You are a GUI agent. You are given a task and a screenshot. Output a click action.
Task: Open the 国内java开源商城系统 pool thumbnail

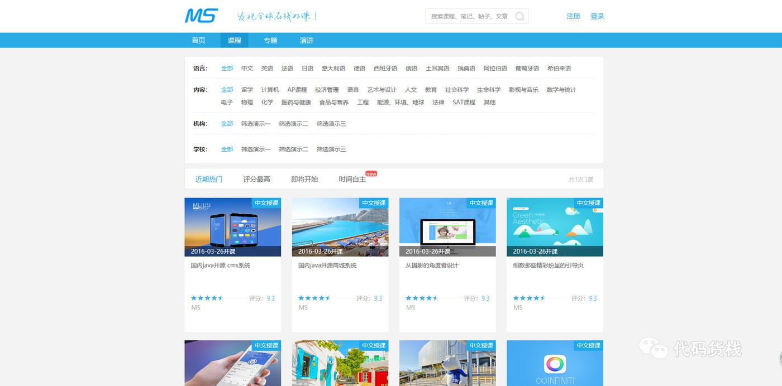click(340, 227)
